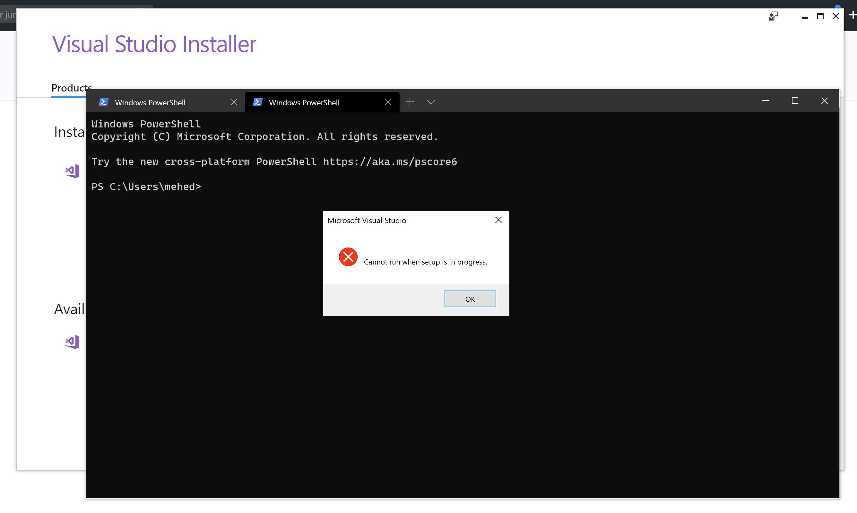Click the available Visual Studio product icon

point(72,342)
